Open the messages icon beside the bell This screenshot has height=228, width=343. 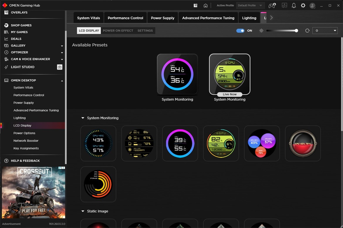(x=284, y=5)
